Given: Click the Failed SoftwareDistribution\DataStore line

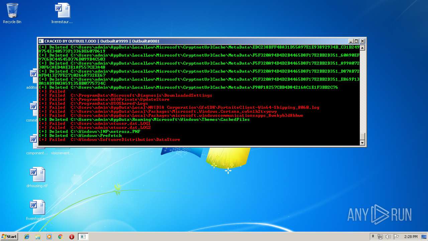Looking at the screenshot, I should (109, 140).
